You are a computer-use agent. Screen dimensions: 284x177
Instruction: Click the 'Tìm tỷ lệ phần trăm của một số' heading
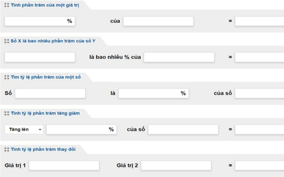tap(43, 77)
